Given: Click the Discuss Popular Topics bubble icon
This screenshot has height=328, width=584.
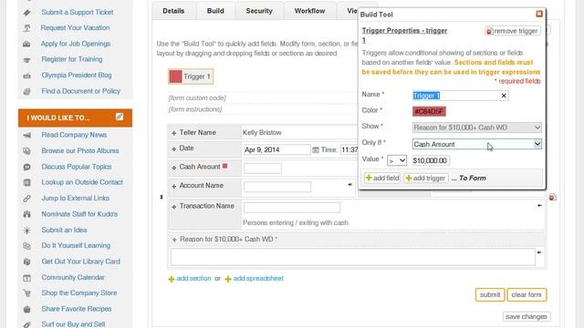Looking at the screenshot, I should tap(26, 167).
